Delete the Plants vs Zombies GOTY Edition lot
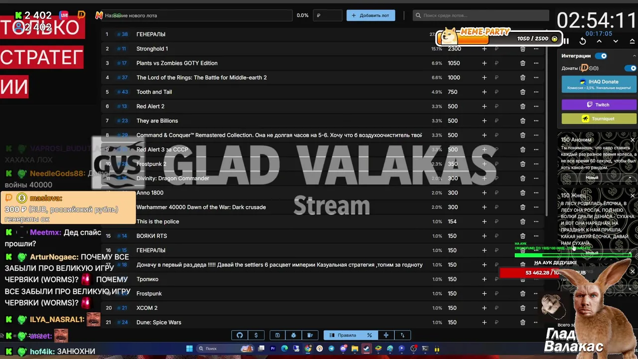The width and height of the screenshot is (638, 359). (522, 63)
